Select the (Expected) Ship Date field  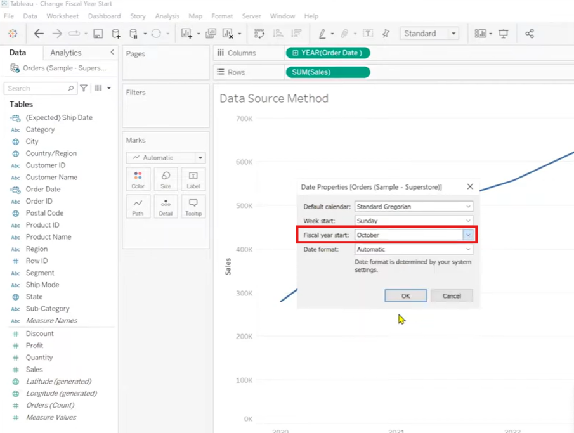pos(59,117)
